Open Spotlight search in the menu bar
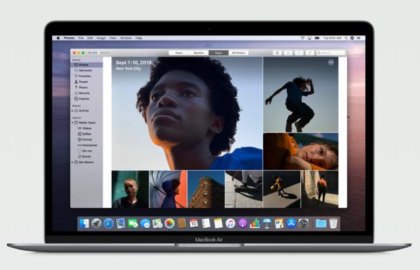Screen dimensions: 420x270 coord(346,38)
